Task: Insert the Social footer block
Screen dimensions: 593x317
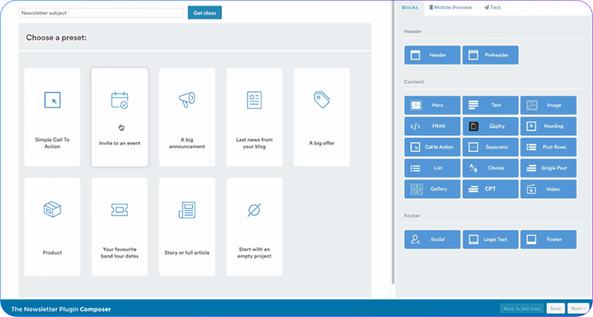Action: [x=432, y=239]
